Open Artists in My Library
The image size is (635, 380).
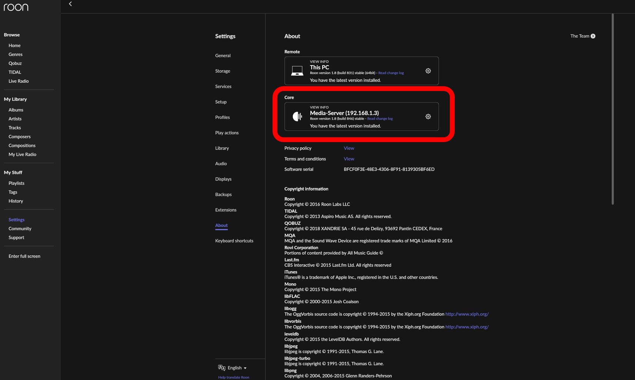point(15,119)
